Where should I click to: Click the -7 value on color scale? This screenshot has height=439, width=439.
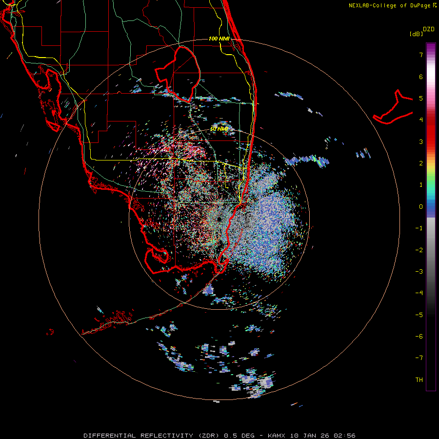(419, 358)
